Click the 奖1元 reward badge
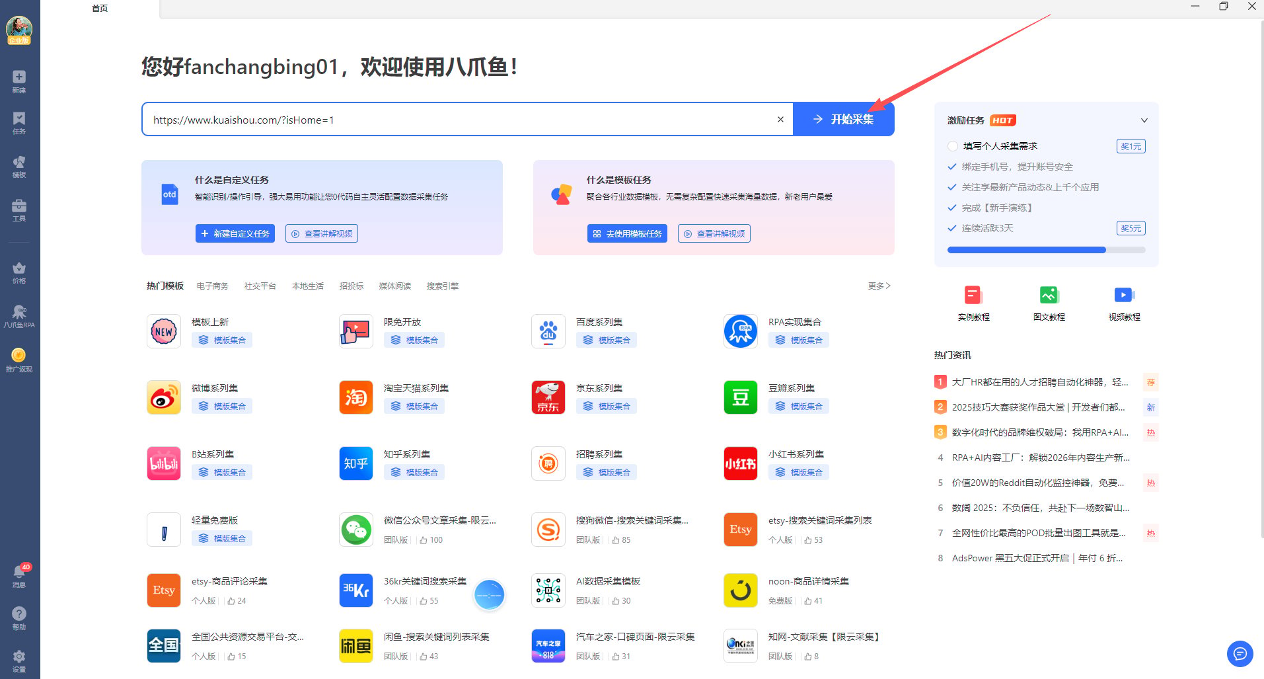 (1131, 146)
